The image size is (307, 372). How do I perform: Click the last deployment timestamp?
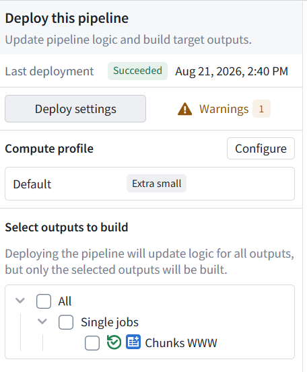[x=232, y=71]
